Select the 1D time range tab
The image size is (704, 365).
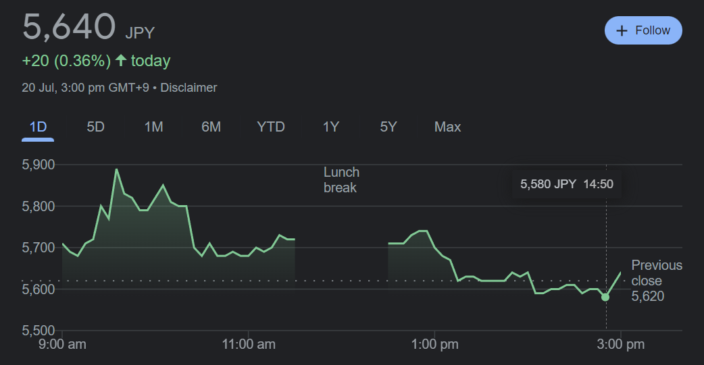point(38,127)
